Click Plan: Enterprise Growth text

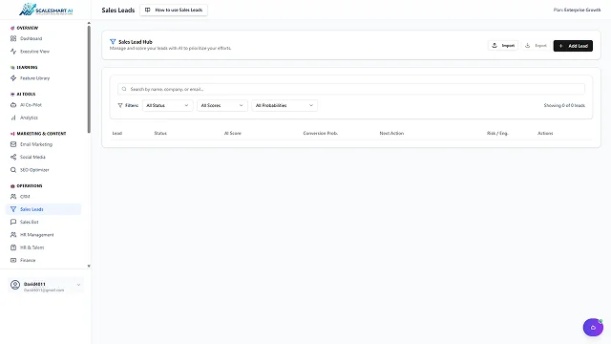tap(577, 11)
